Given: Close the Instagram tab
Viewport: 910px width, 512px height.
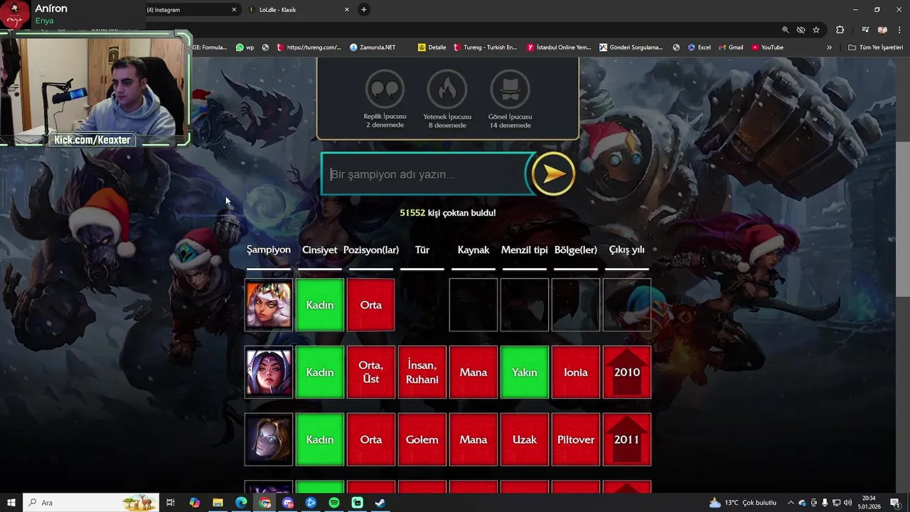Looking at the screenshot, I should click(234, 10).
